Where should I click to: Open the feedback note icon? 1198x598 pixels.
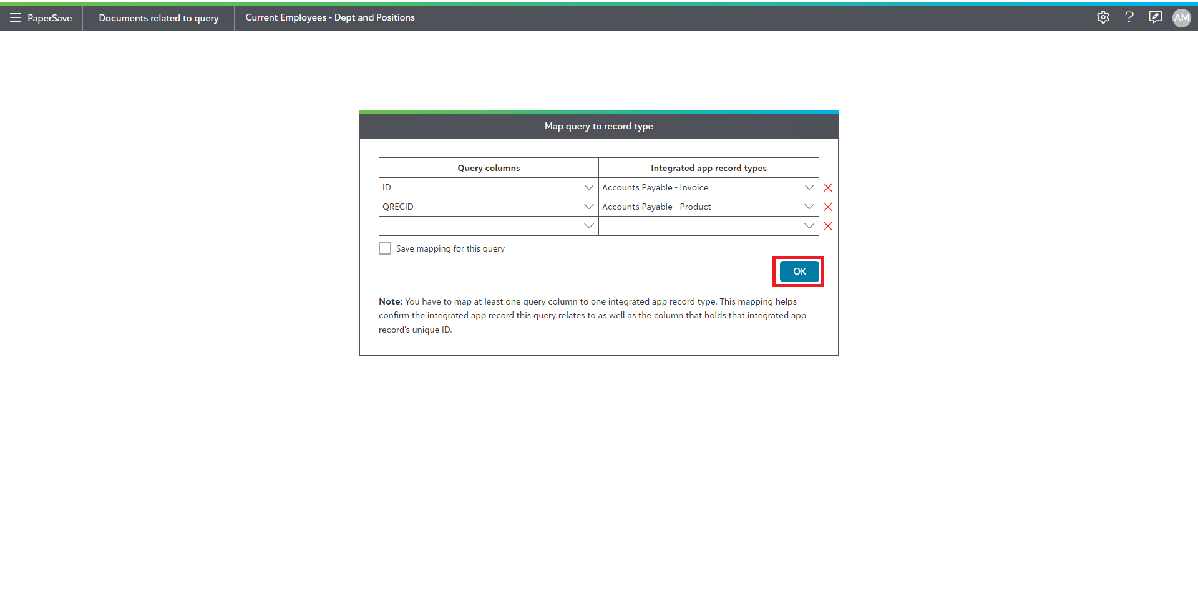pyautogui.click(x=1155, y=17)
